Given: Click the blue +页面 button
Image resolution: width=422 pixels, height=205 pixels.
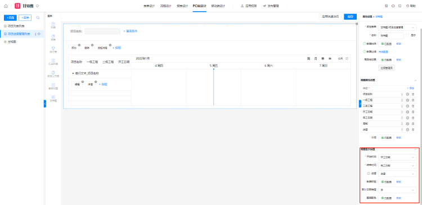Looking at the screenshot, I should 10,18.
